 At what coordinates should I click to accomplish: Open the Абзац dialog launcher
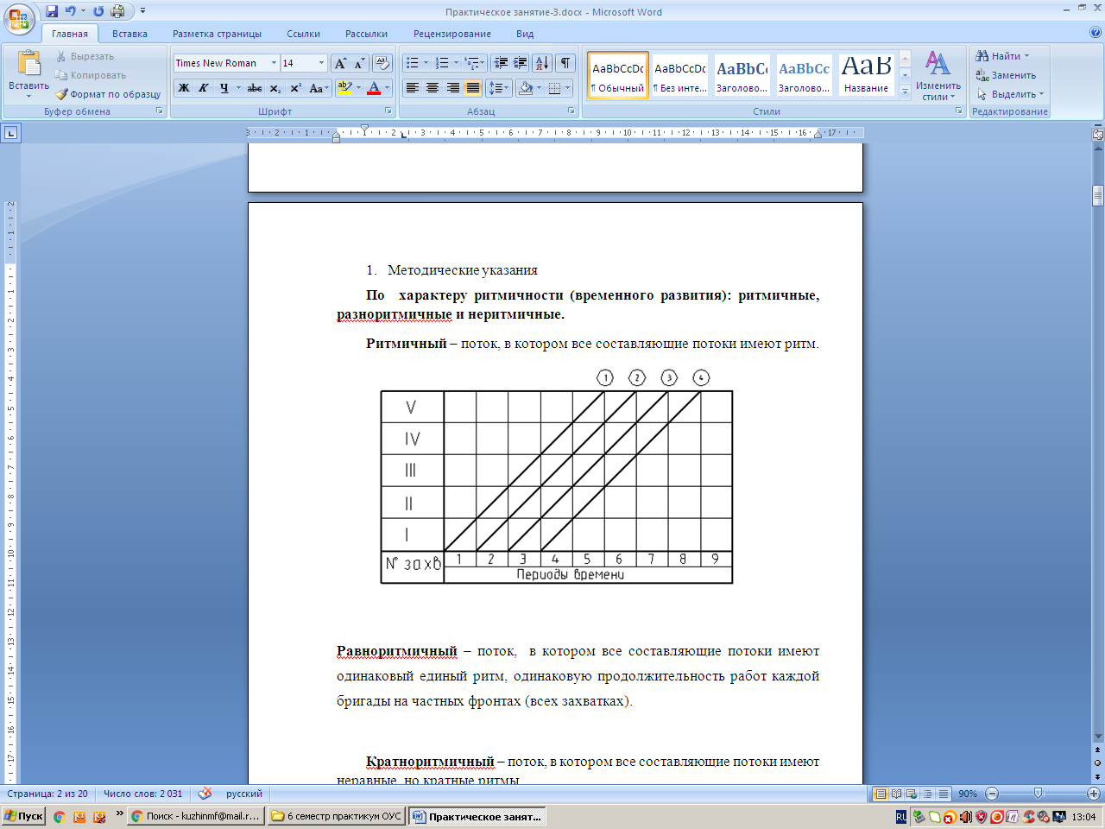pos(571,111)
